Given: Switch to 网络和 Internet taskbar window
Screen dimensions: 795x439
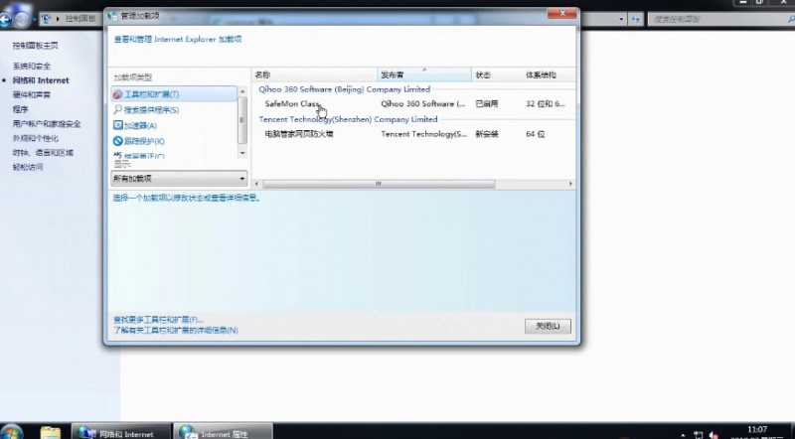Looking at the screenshot, I should pyautogui.click(x=120, y=433).
